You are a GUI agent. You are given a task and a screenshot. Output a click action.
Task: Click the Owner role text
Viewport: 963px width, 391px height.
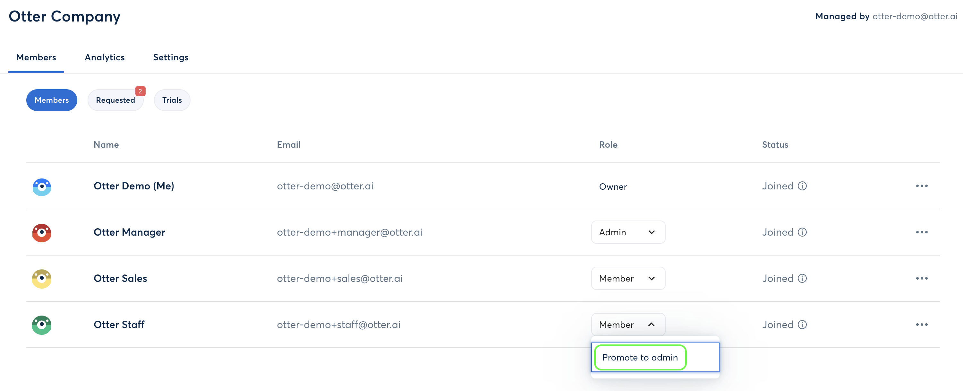pyautogui.click(x=613, y=186)
